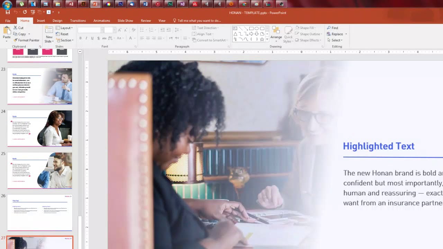The height and width of the screenshot is (249, 443).
Task: Switch to Microsoft Word in the taskbar
Action: (145, 4)
